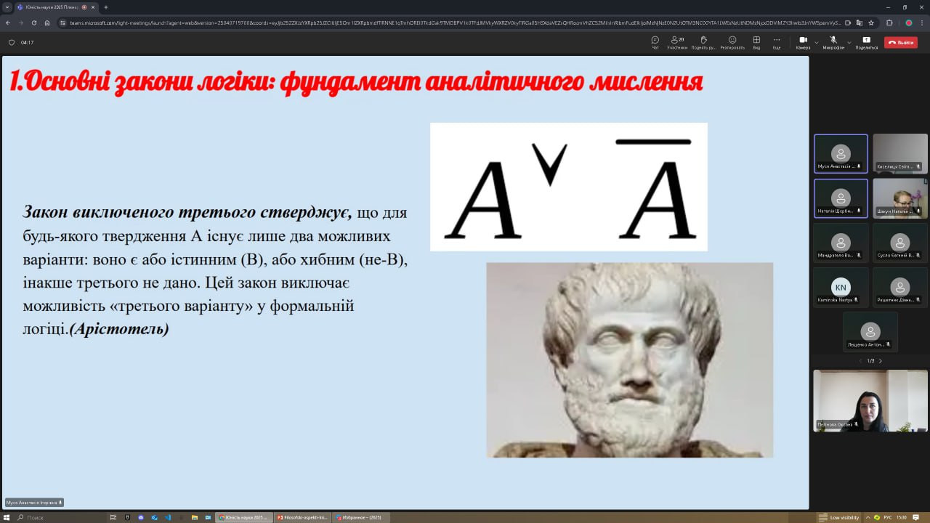Select Миндратога participant tile
The image size is (930, 523).
click(841, 243)
